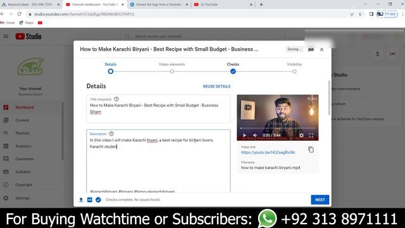Play the video preview
The height and width of the screenshot is (228, 405).
pos(244,135)
